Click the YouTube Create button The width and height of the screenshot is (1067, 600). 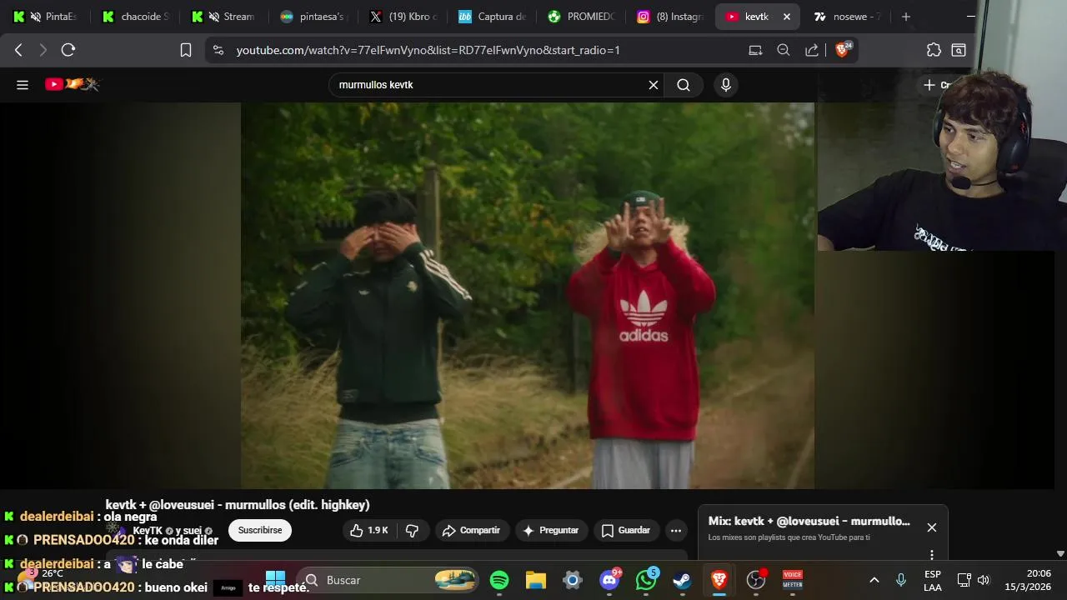(939, 85)
